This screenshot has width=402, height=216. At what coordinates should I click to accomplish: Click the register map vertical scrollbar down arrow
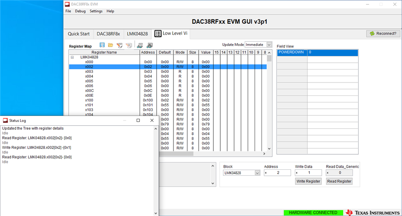[x=269, y=149]
